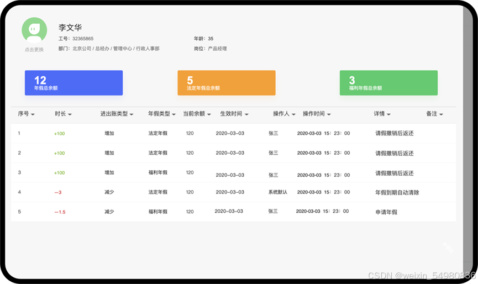Click 减少 type in row 5
The height and width of the screenshot is (284, 478).
tap(109, 212)
